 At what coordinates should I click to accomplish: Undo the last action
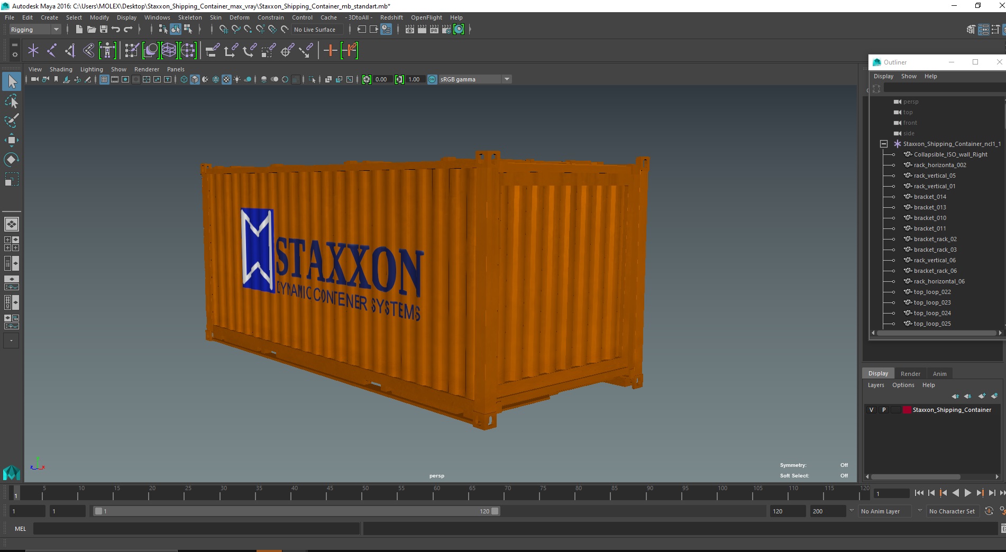[116, 30]
